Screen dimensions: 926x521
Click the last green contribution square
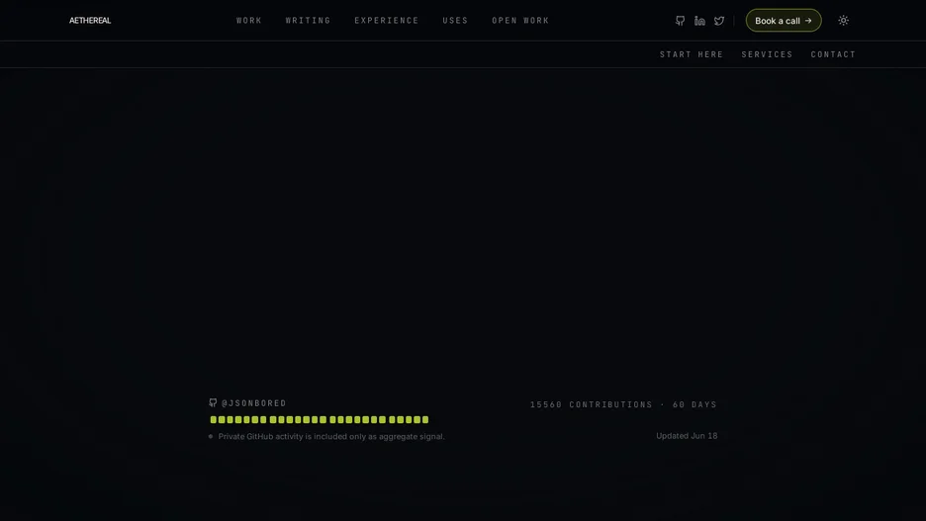pos(425,419)
